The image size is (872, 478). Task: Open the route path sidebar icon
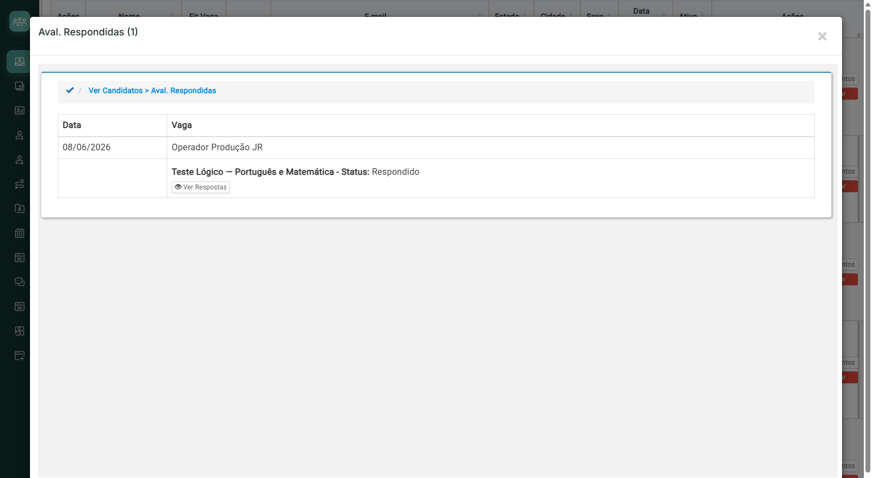coord(20,184)
